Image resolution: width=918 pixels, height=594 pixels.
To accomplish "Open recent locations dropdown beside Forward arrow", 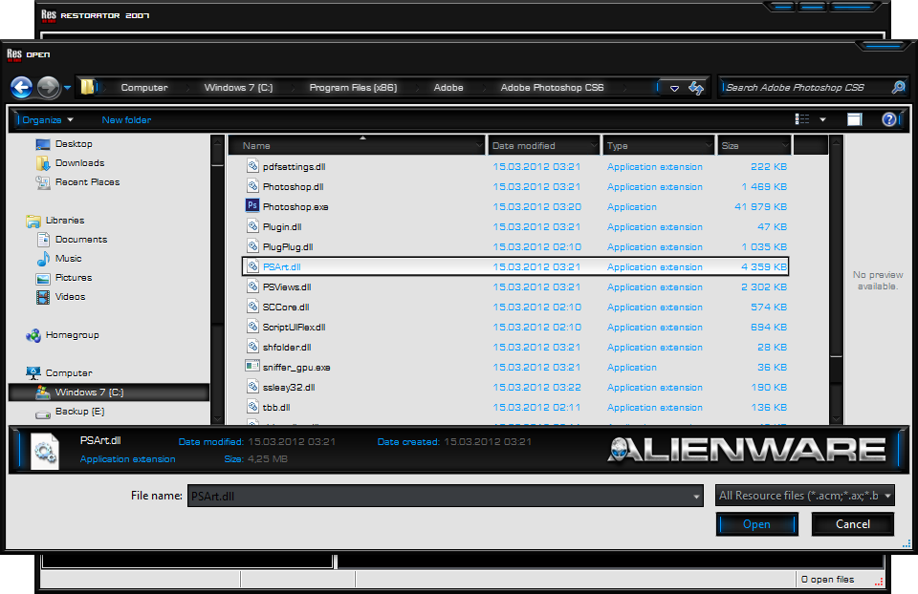I will click(67, 88).
